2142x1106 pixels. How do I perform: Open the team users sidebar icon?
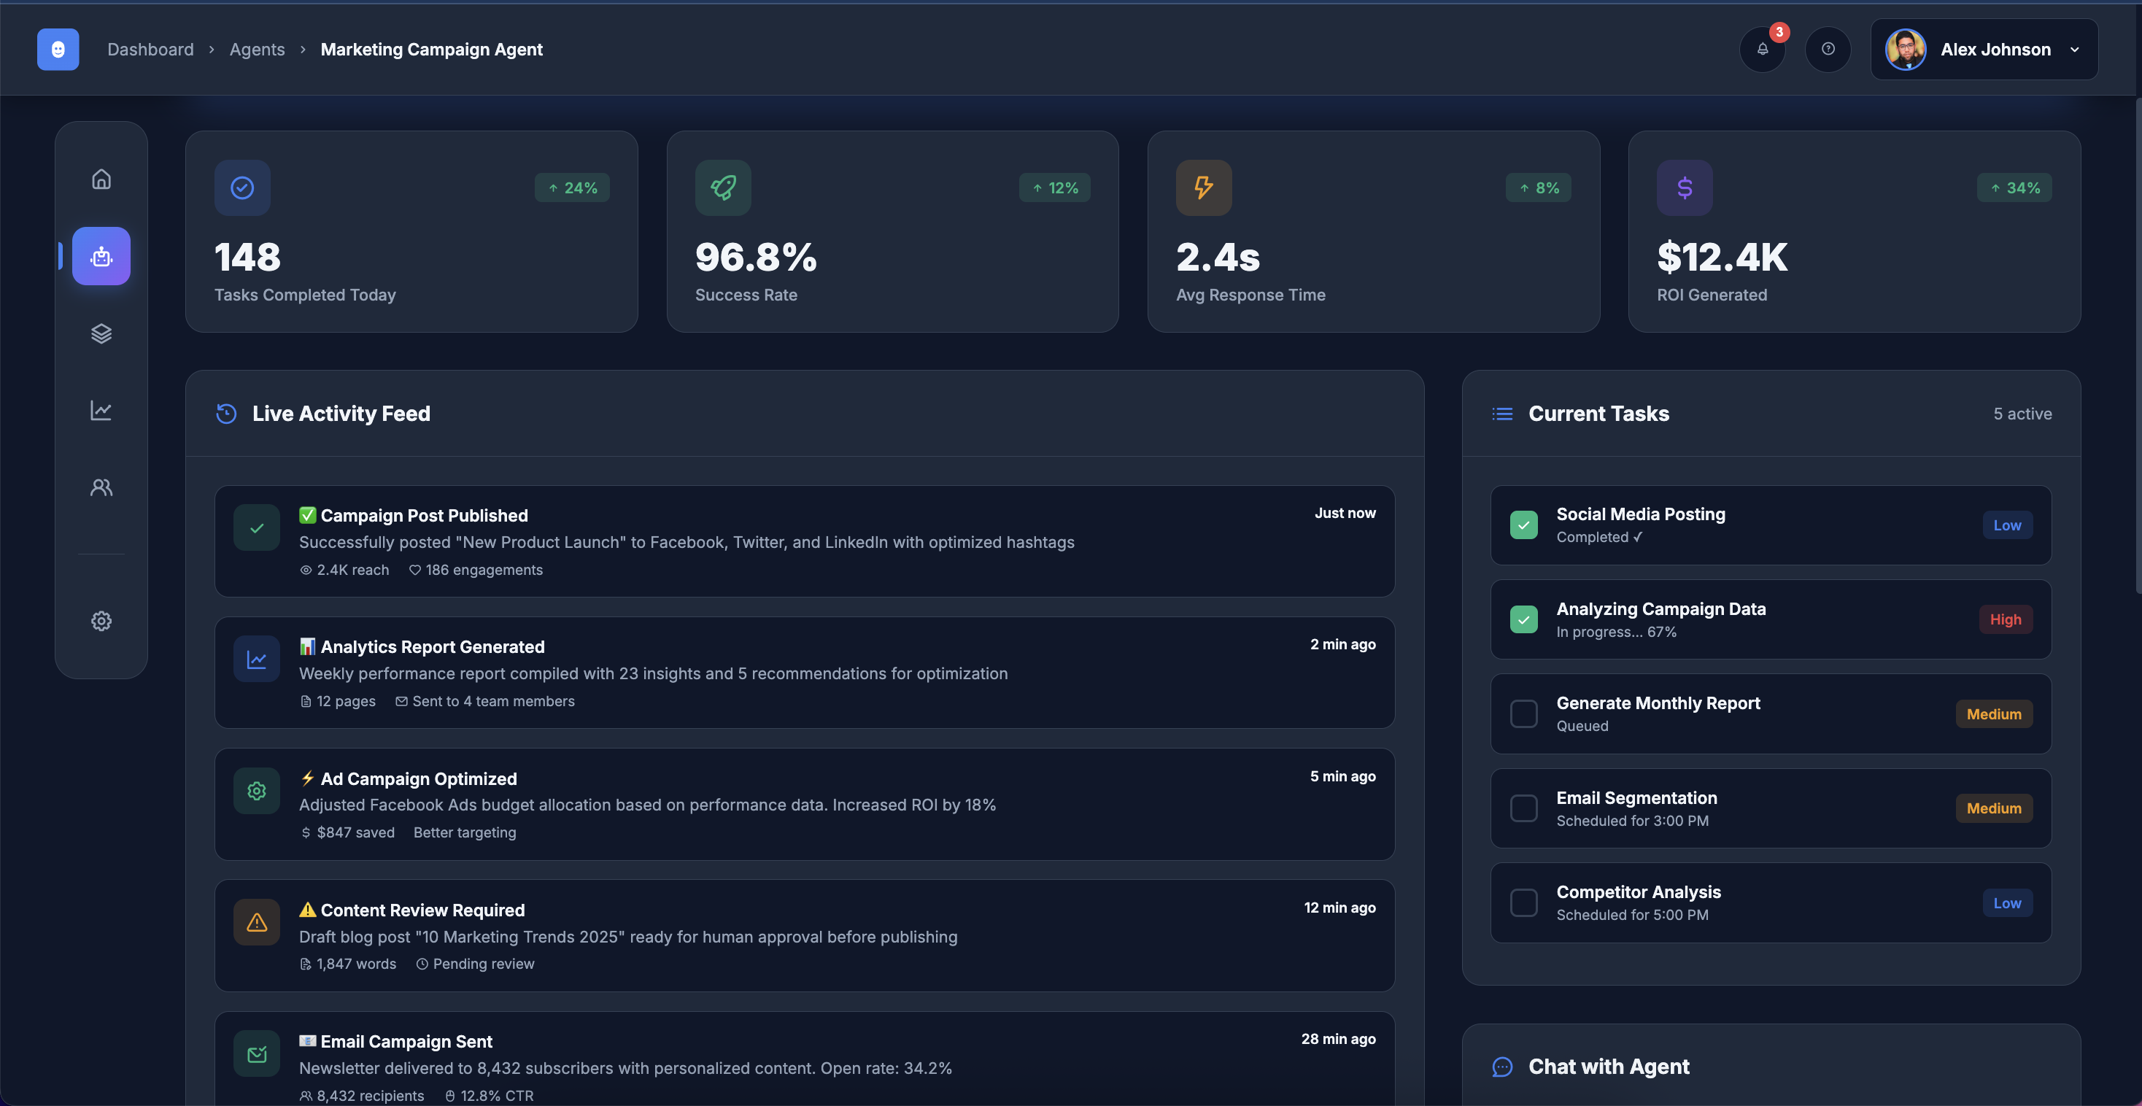[101, 487]
